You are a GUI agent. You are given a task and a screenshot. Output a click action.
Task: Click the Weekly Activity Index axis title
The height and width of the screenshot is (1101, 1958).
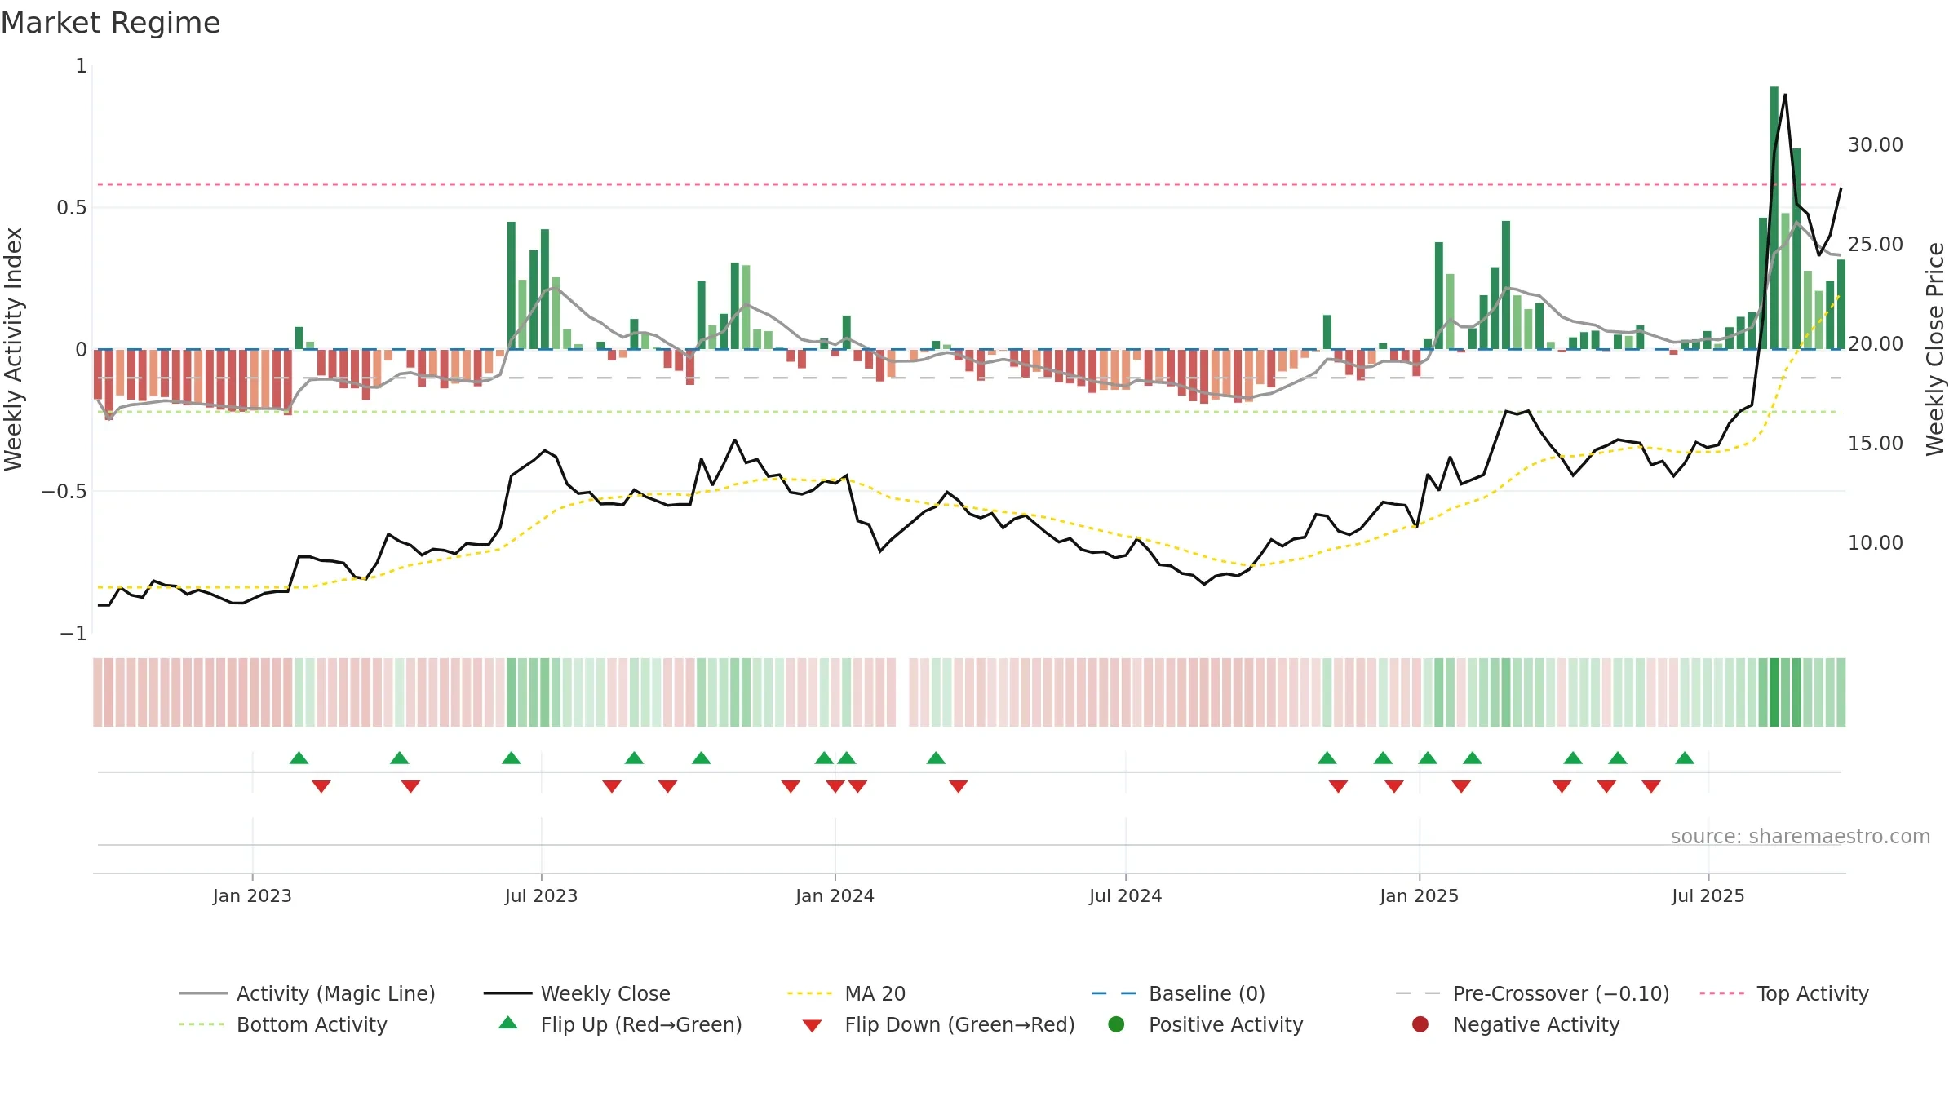coord(13,349)
